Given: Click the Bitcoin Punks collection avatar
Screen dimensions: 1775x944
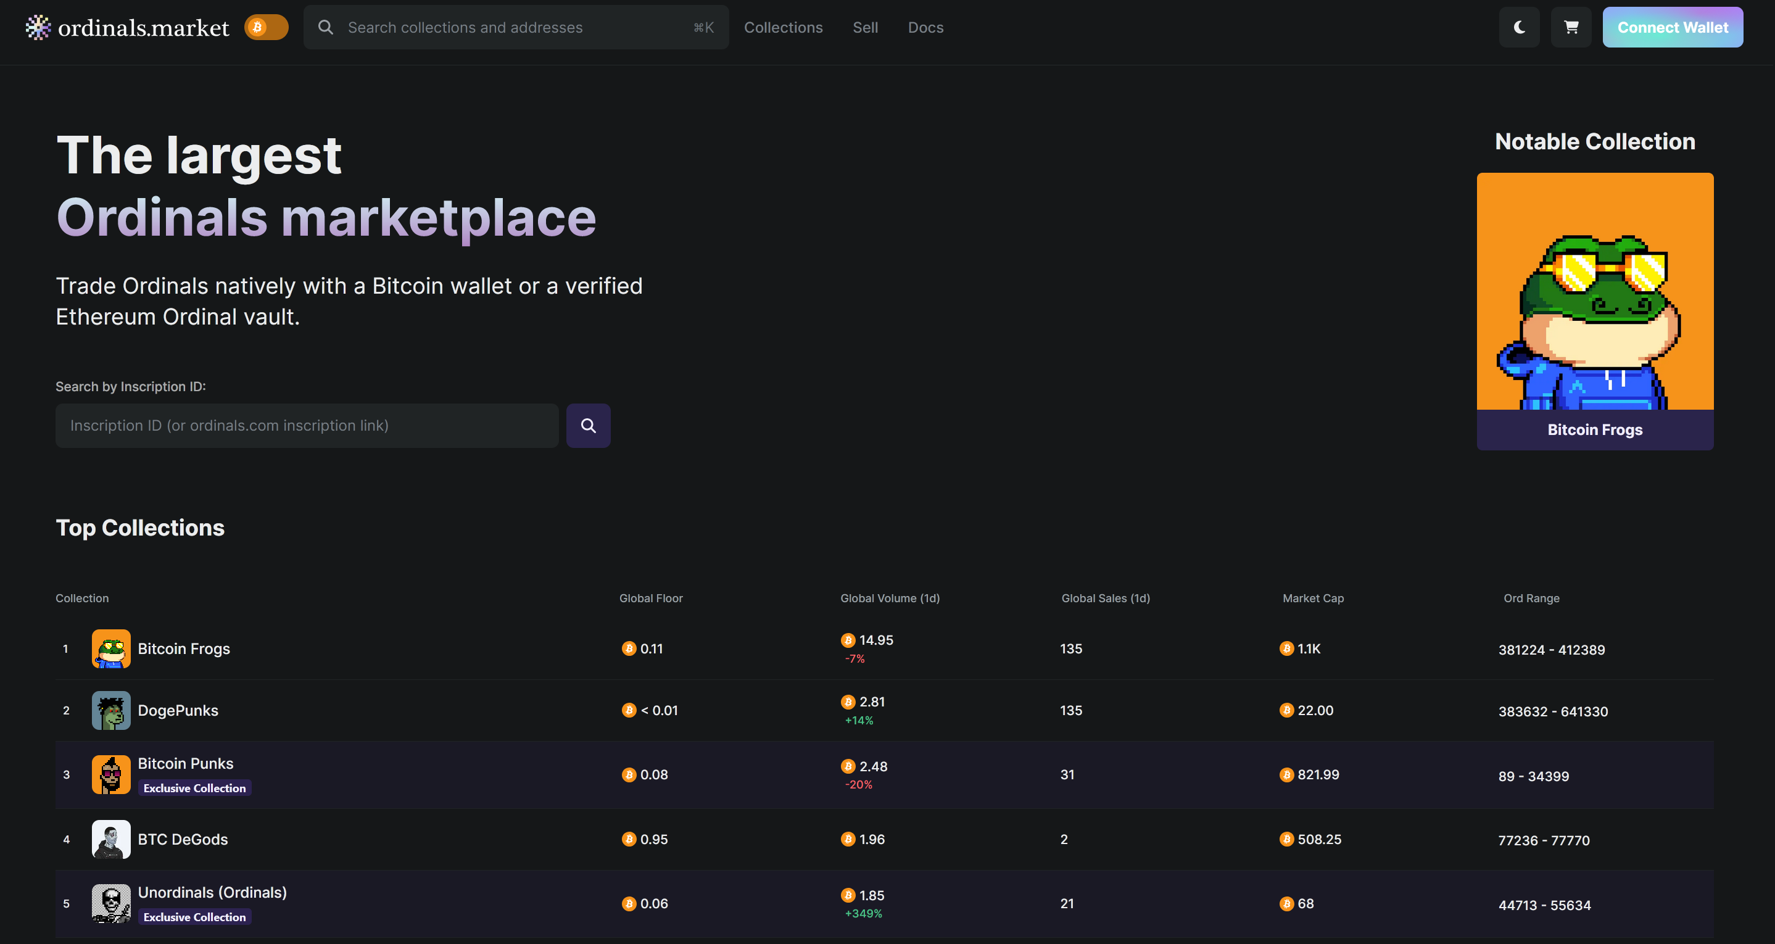Looking at the screenshot, I should [111, 774].
